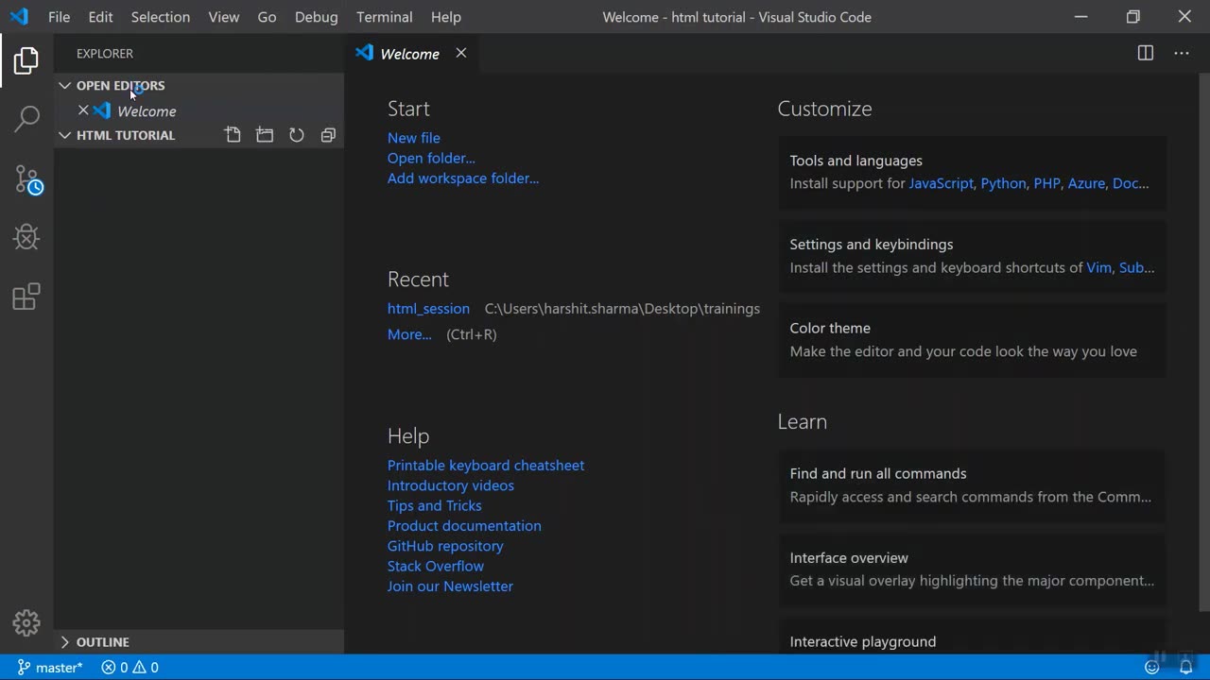Click the PHP language link

pos(1046,183)
